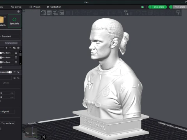The width and height of the screenshot is (187, 140).
Task: Click the second 0.2 mm value field
Action: [7, 97]
